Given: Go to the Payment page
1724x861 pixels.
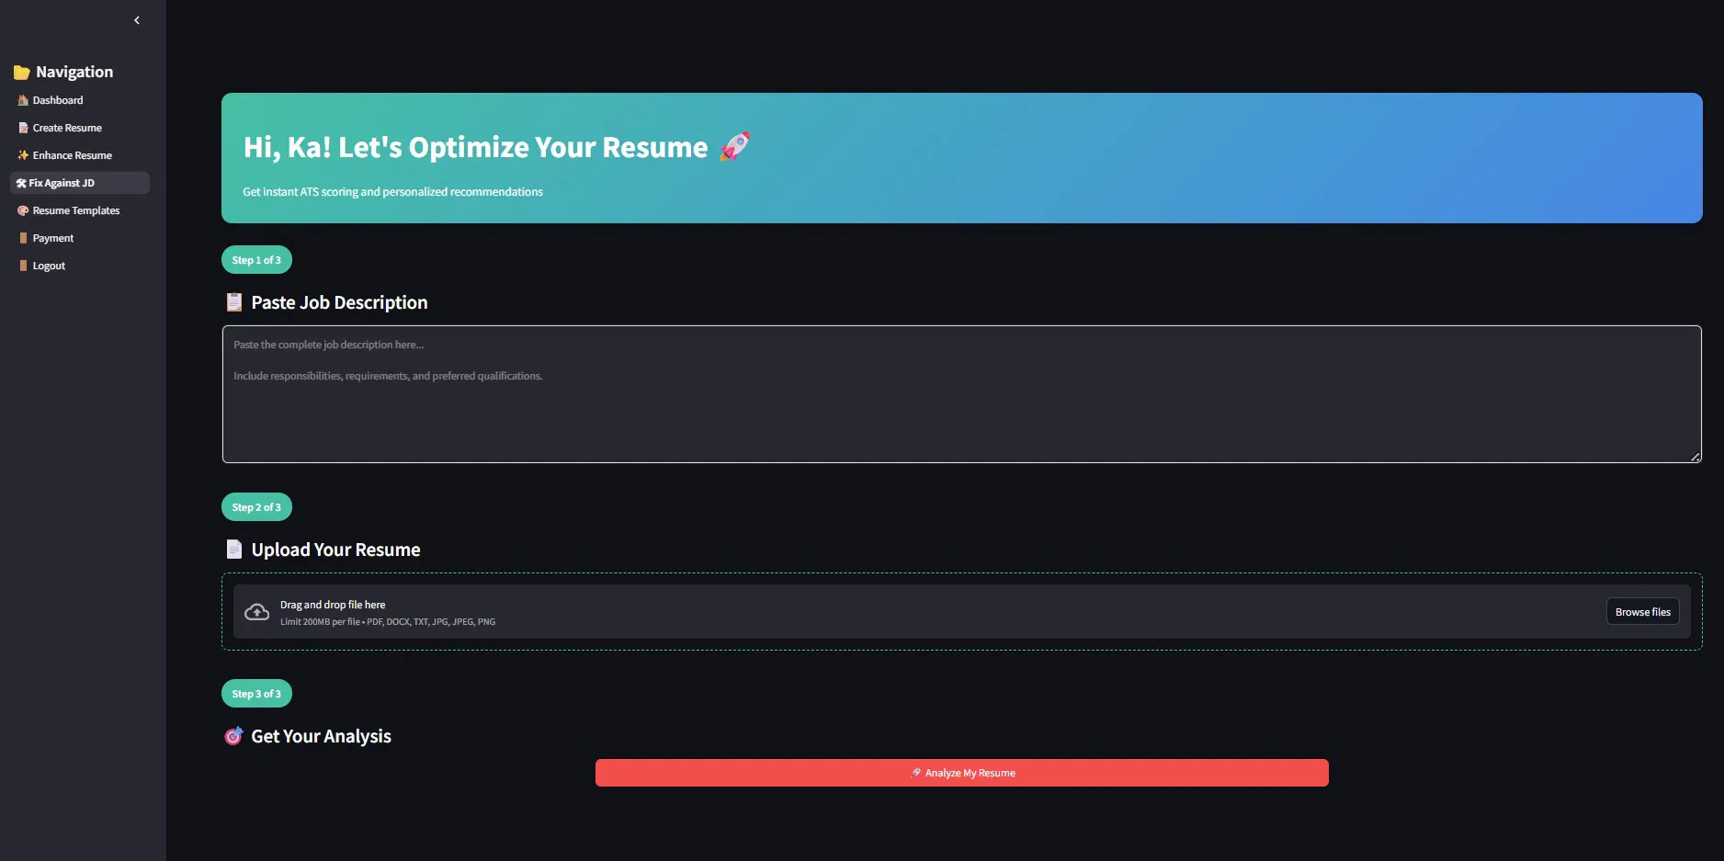Looking at the screenshot, I should point(53,238).
